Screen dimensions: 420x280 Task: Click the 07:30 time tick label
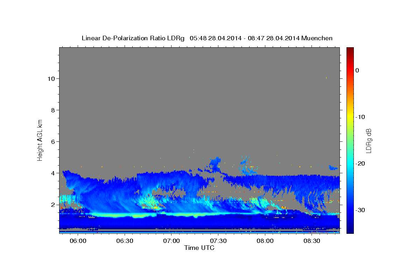click(218, 241)
